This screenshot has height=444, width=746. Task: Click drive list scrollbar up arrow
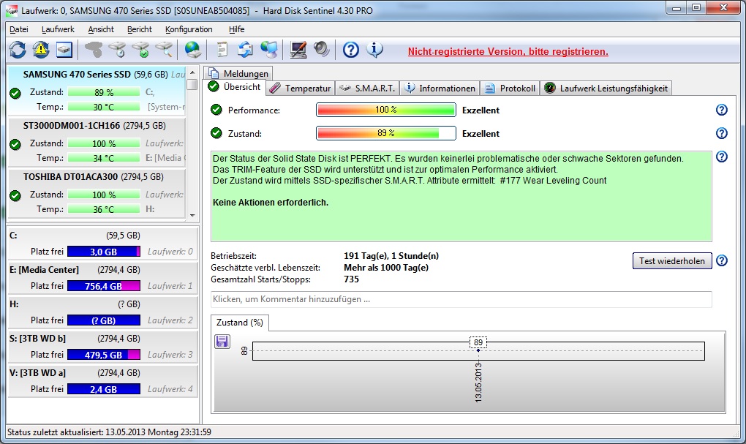[192, 73]
